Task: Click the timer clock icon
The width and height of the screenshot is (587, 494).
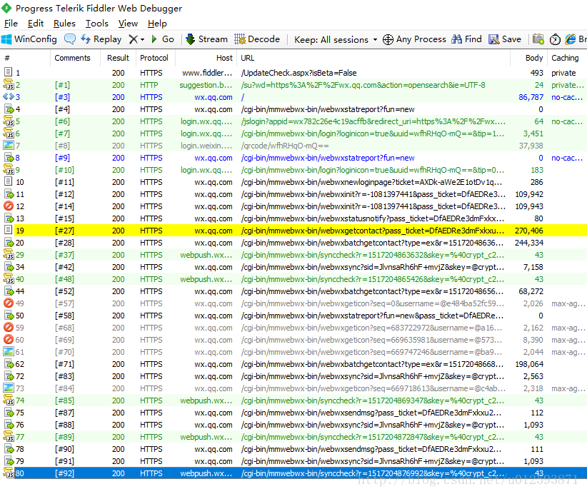Action: click(555, 39)
